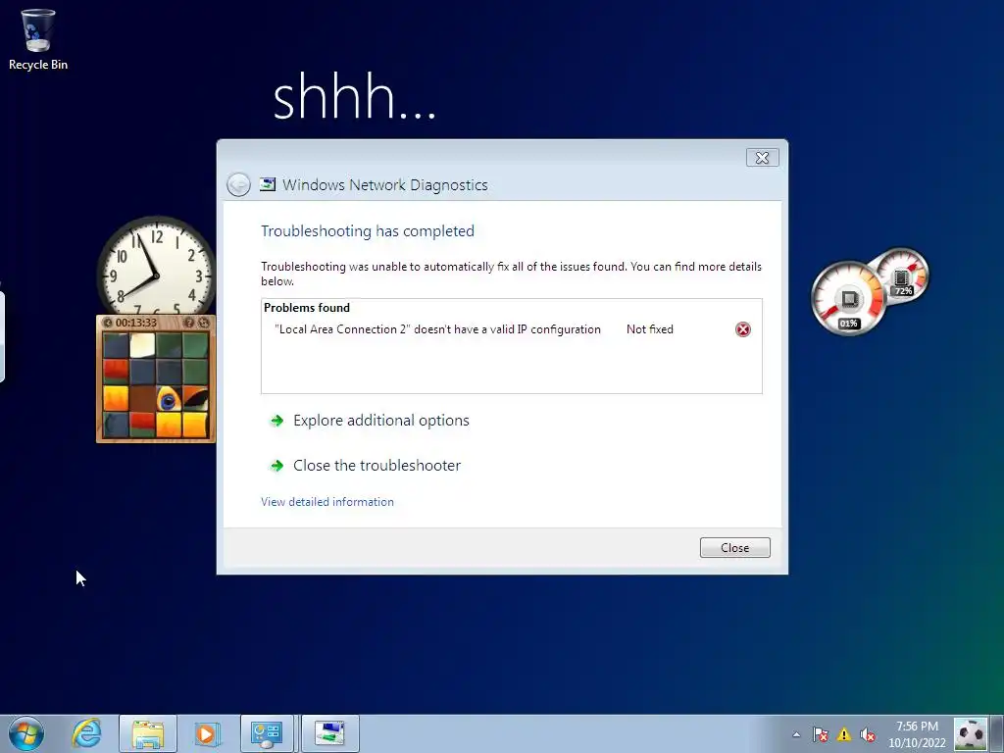Screen dimensions: 1004x753
Task: Show hidden tray icons arrow
Action: click(x=796, y=734)
